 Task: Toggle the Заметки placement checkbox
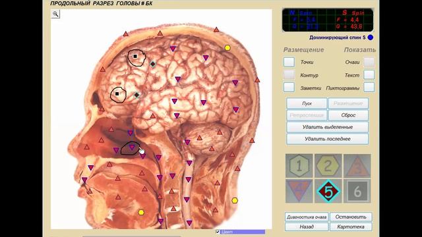tap(289, 87)
